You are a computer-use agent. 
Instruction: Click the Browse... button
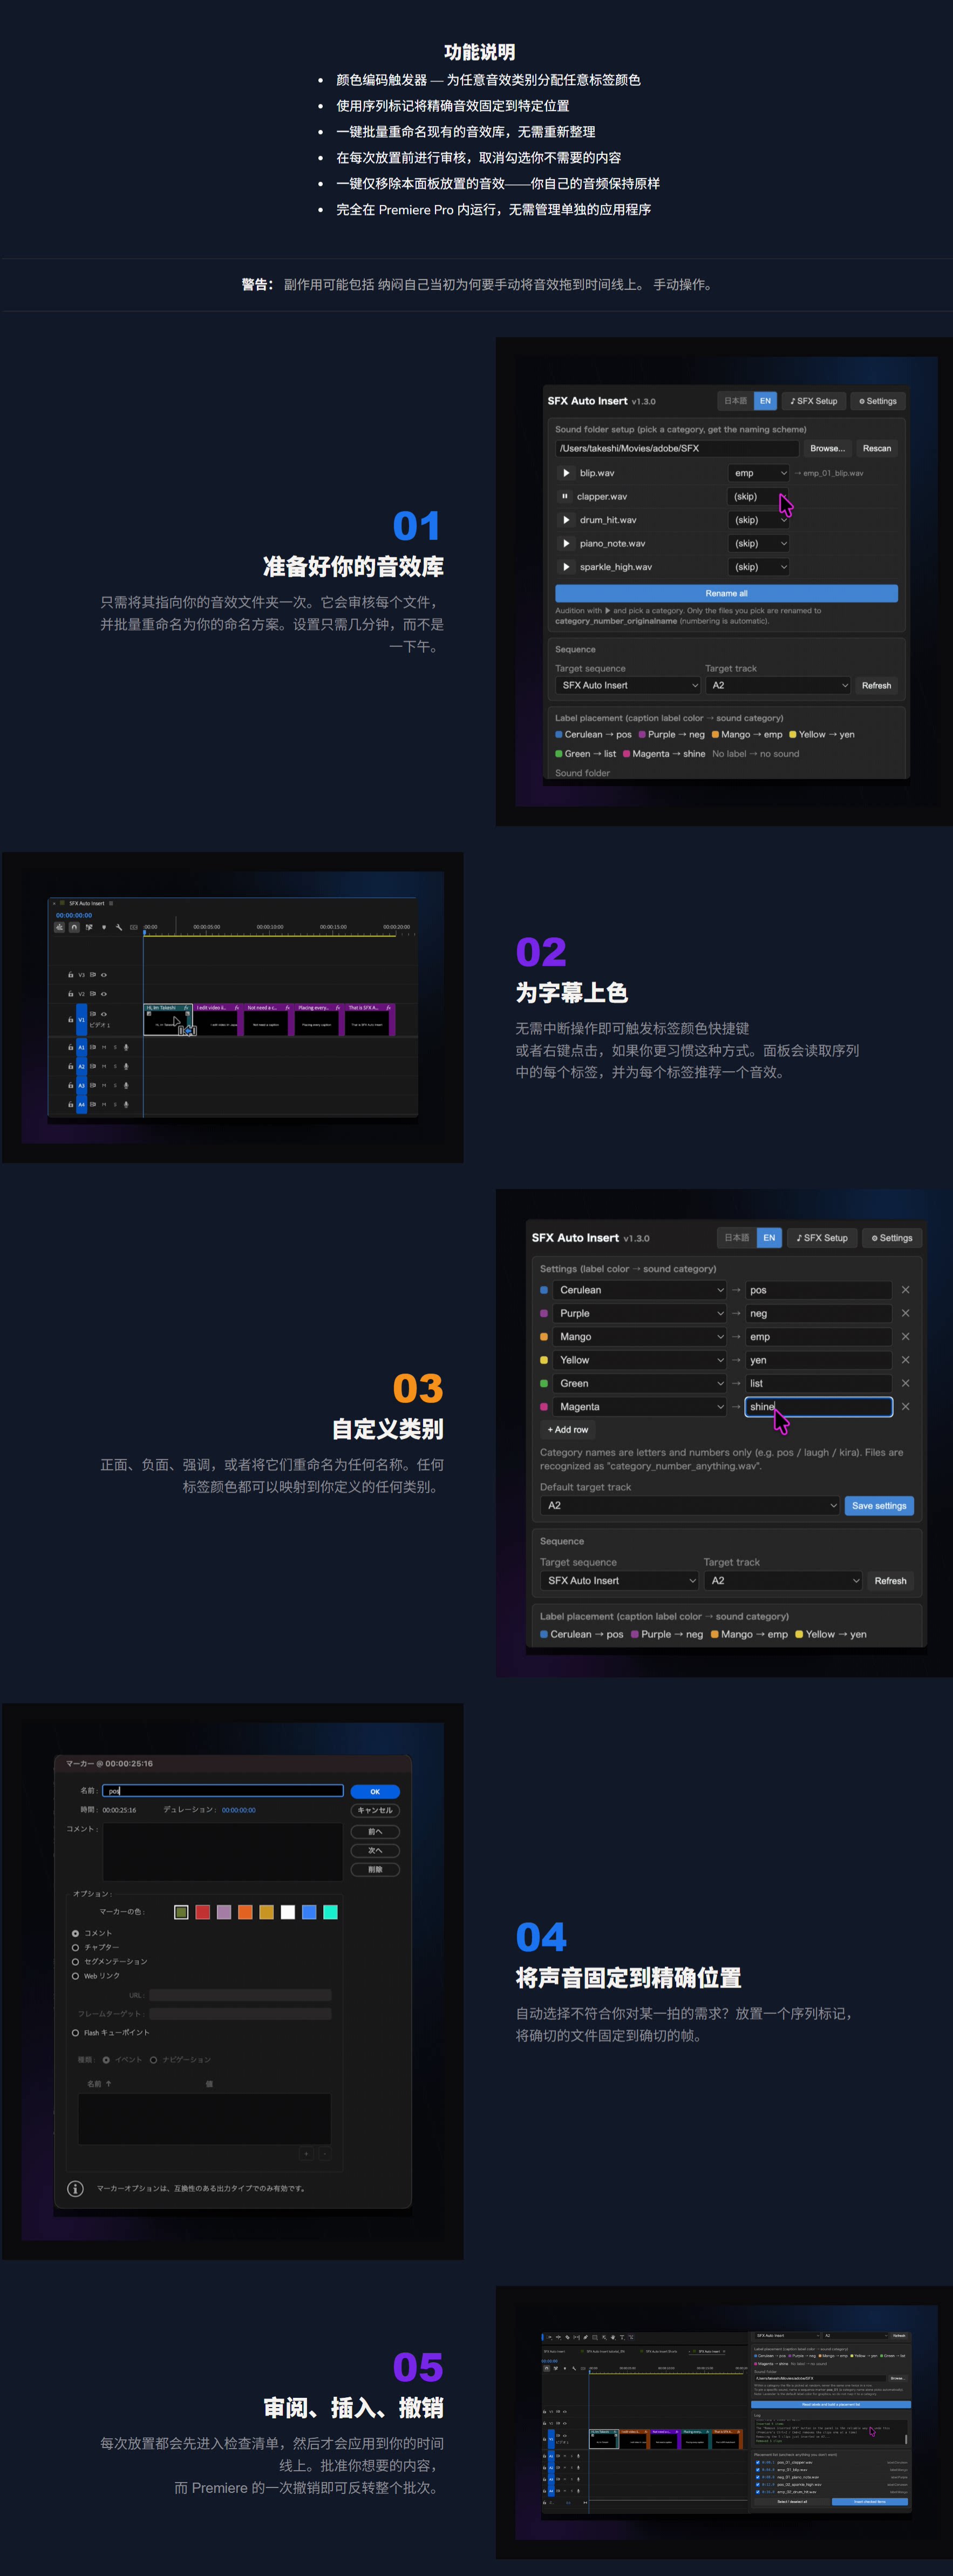tap(827, 448)
